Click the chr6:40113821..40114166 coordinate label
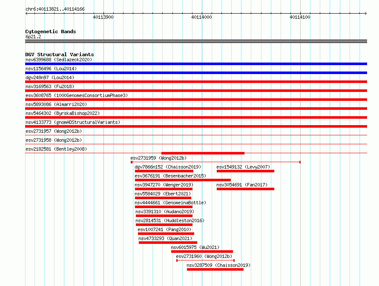379x286 pixels. click(x=55, y=9)
